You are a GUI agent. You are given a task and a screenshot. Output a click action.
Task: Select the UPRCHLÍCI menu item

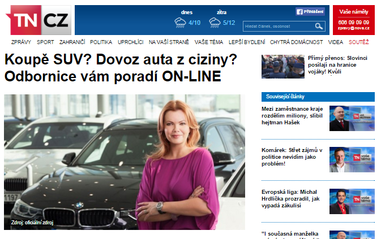coord(130,42)
